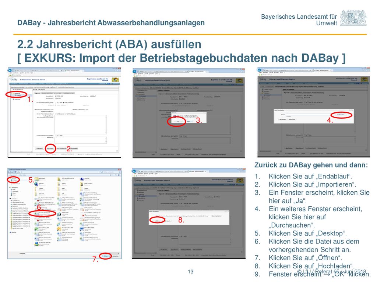Select the Nein radio for Durchflussmessanlage geprüft, top-left screenshot
The height and width of the screenshot is (282, 377).
click(x=59, y=103)
